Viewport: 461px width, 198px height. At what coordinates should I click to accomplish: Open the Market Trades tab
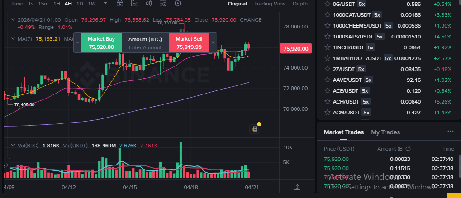point(344,132)
